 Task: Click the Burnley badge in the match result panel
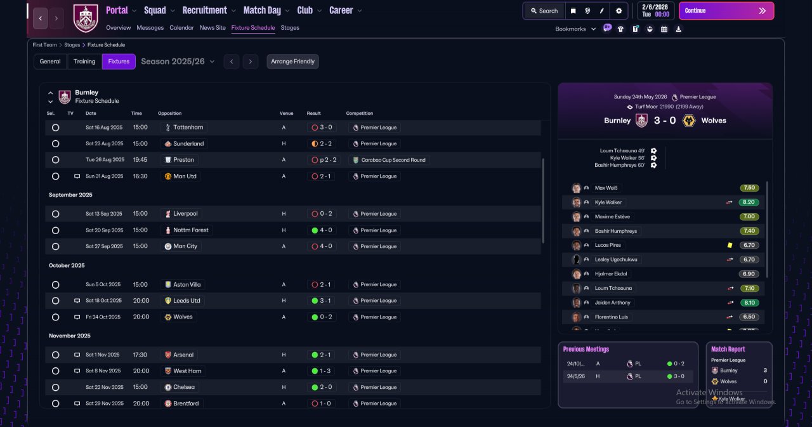click(641, 121)
